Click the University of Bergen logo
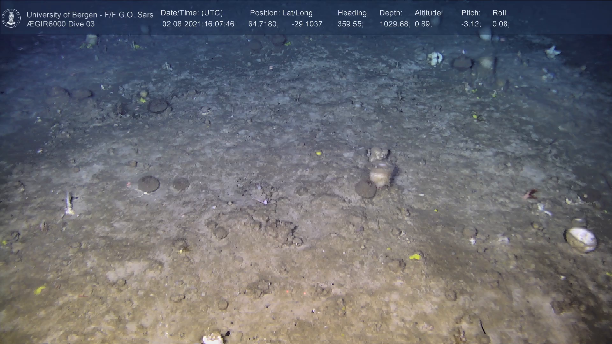Image resolution: width=612 pixels, height=344 pixels. tap(11, 18)
